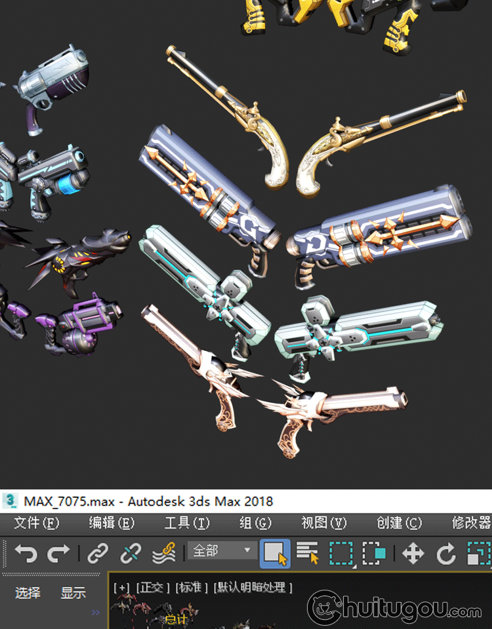This screenshot has width=492, height=629.
Task: Click the Redo arrow in the toolbar
Action: (x=58, y=554)
